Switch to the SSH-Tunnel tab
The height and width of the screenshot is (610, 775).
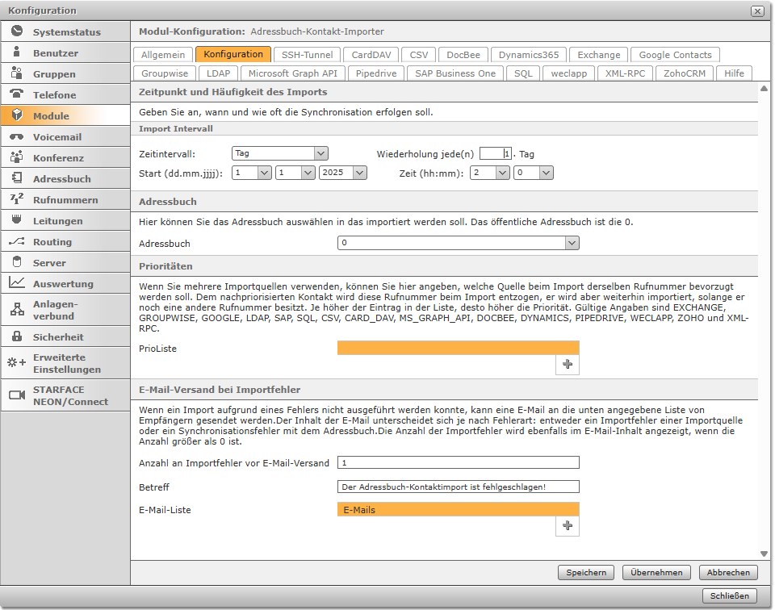[x=306, y=55]
